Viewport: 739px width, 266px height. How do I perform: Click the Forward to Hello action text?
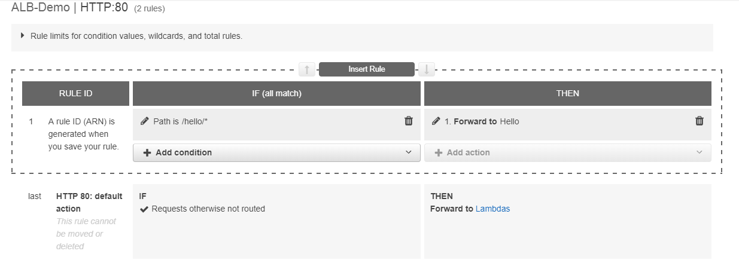pos(482,121)
